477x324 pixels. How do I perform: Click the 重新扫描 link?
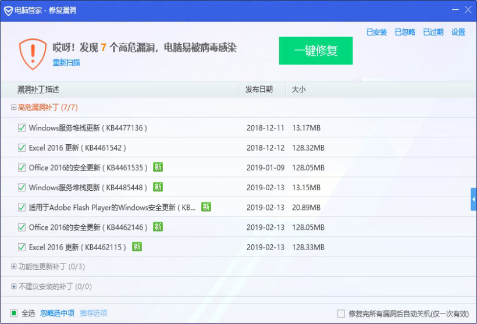[66, 63]
